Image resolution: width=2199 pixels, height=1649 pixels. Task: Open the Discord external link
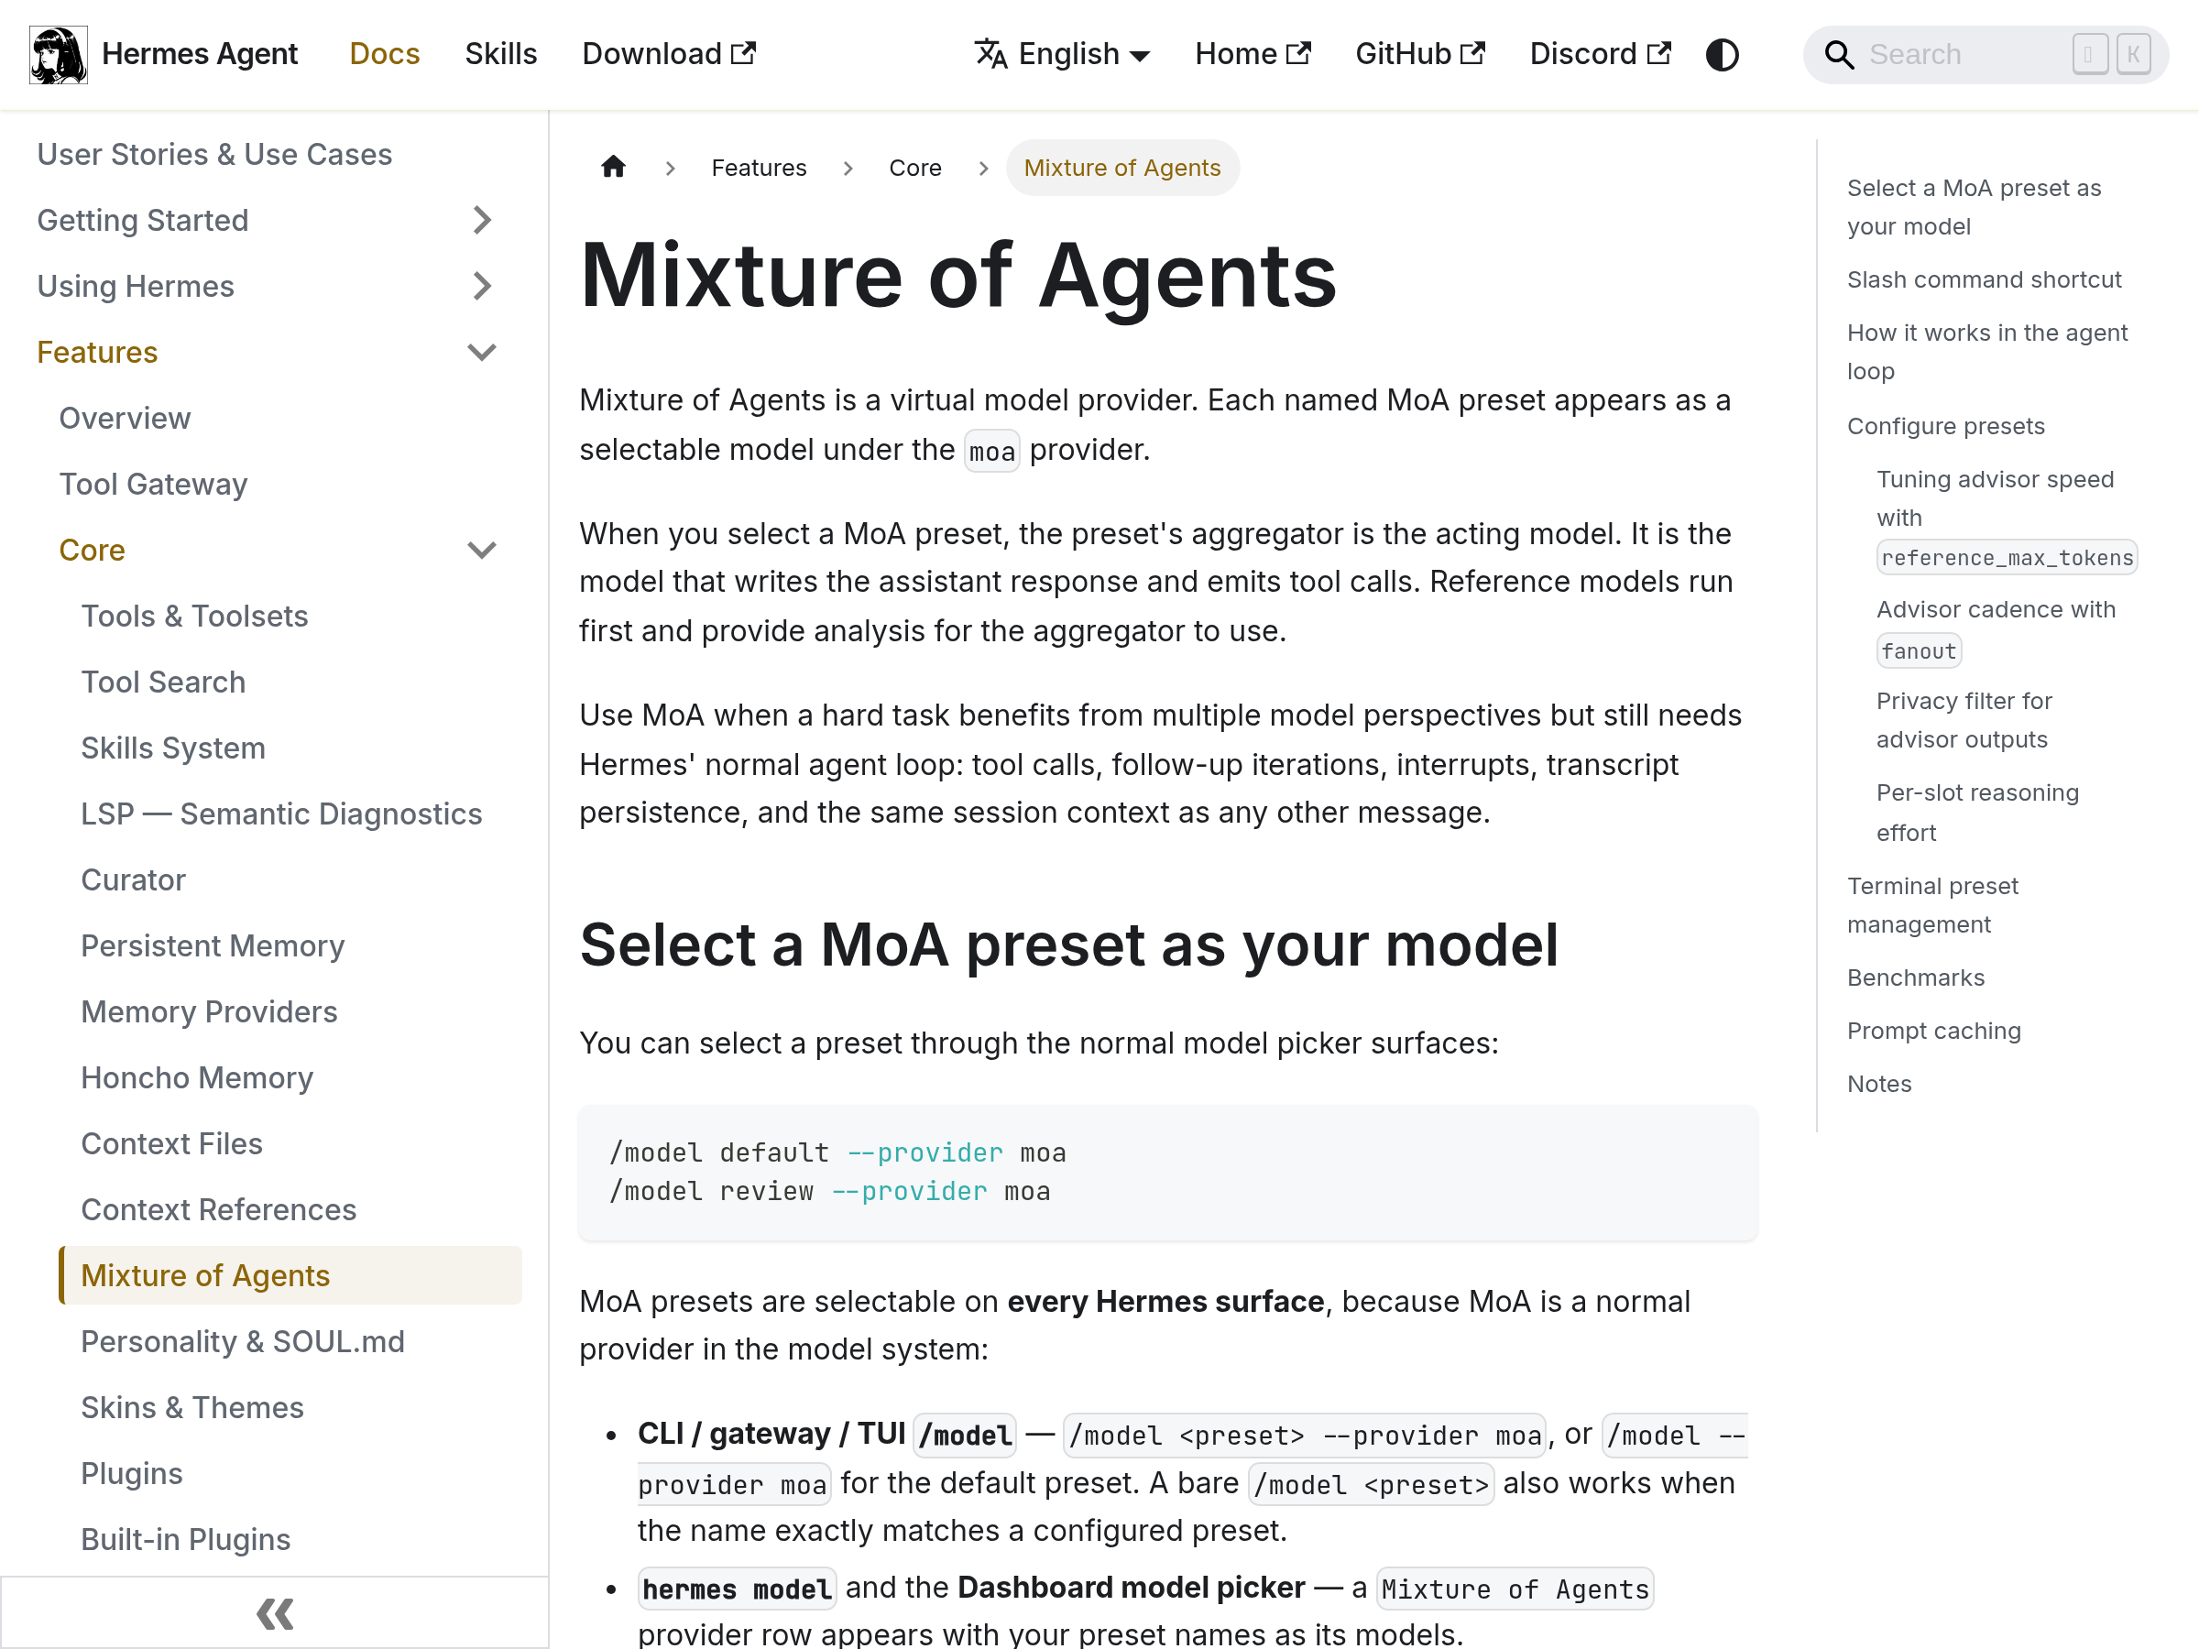point(1600,55)
